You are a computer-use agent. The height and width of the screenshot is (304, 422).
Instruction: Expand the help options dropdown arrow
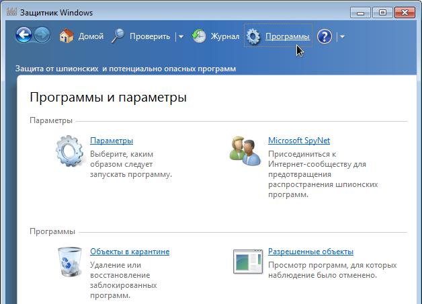pyautogui.click(x=342, y=36)
